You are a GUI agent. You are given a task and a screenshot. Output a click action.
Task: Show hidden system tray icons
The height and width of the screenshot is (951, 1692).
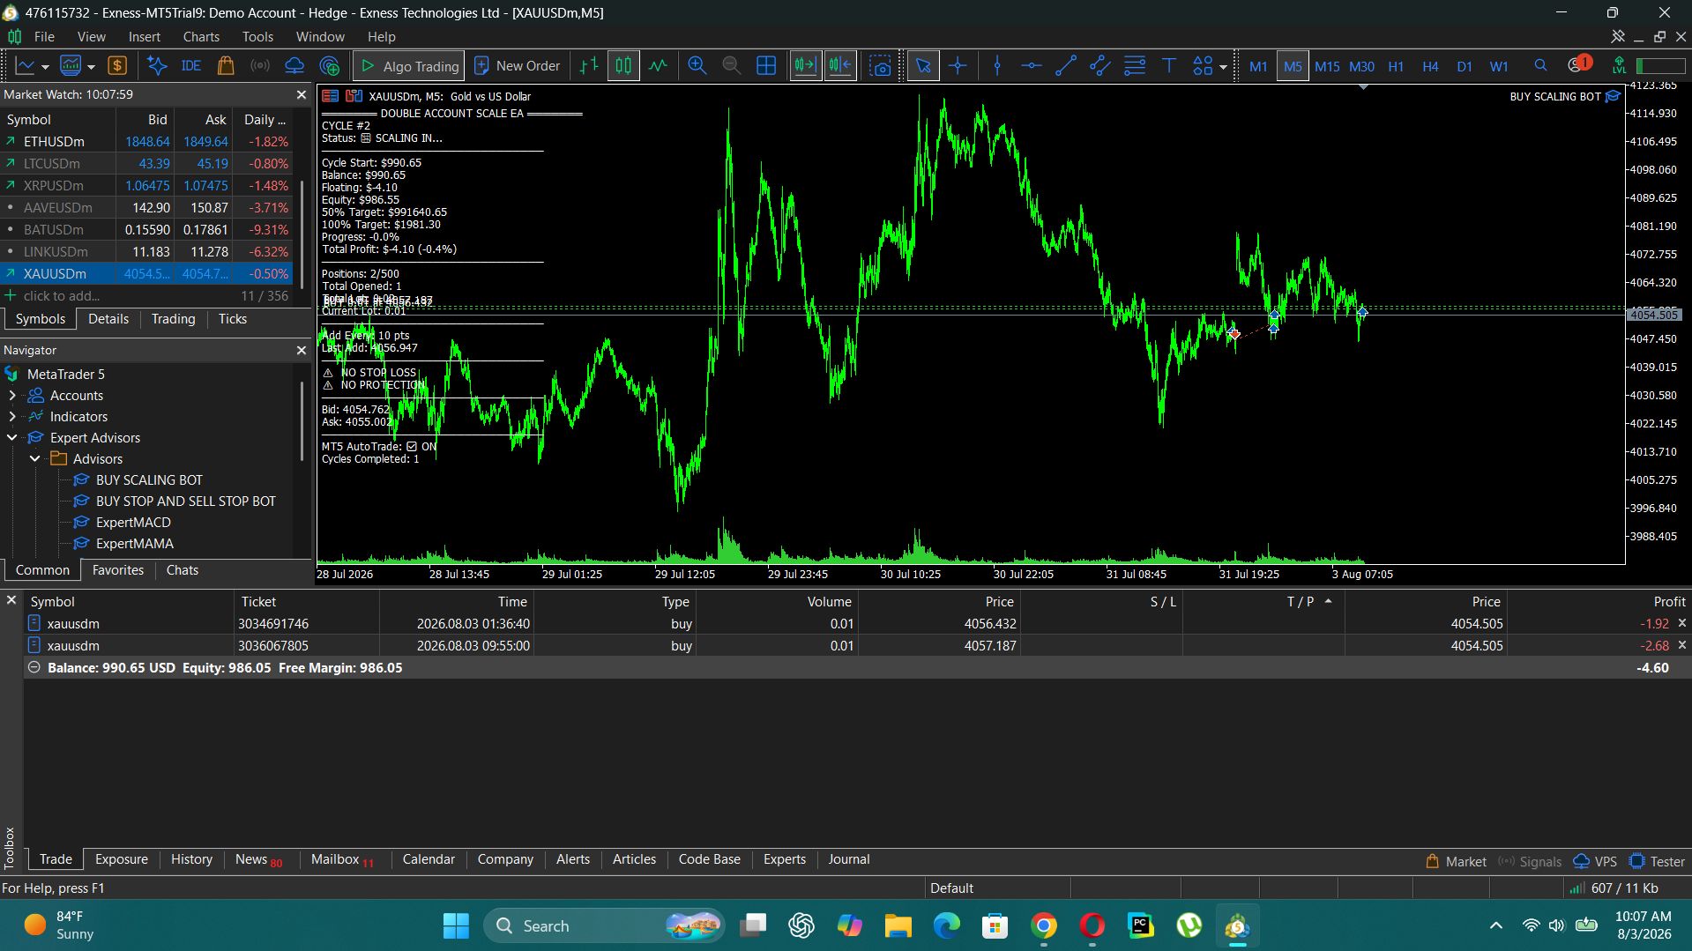point(1496,925)
